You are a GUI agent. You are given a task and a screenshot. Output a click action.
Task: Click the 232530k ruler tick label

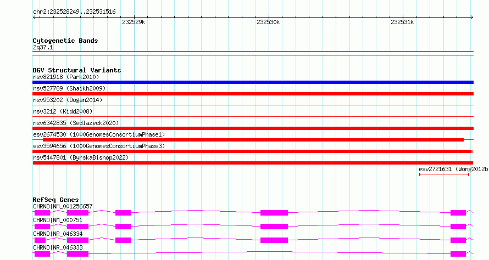268,22
